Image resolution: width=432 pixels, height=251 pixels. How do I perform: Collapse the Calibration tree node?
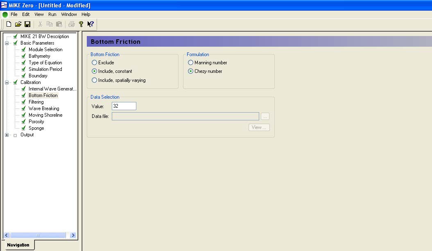tap(7, 82)
